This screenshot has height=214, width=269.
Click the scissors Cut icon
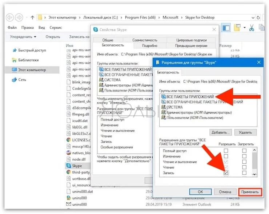(x=252, y=28)
